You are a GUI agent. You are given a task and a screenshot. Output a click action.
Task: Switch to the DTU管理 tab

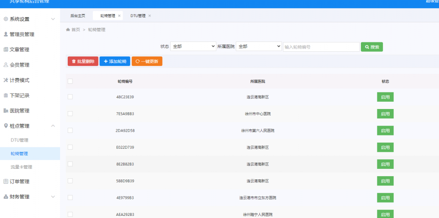(138, 16)
